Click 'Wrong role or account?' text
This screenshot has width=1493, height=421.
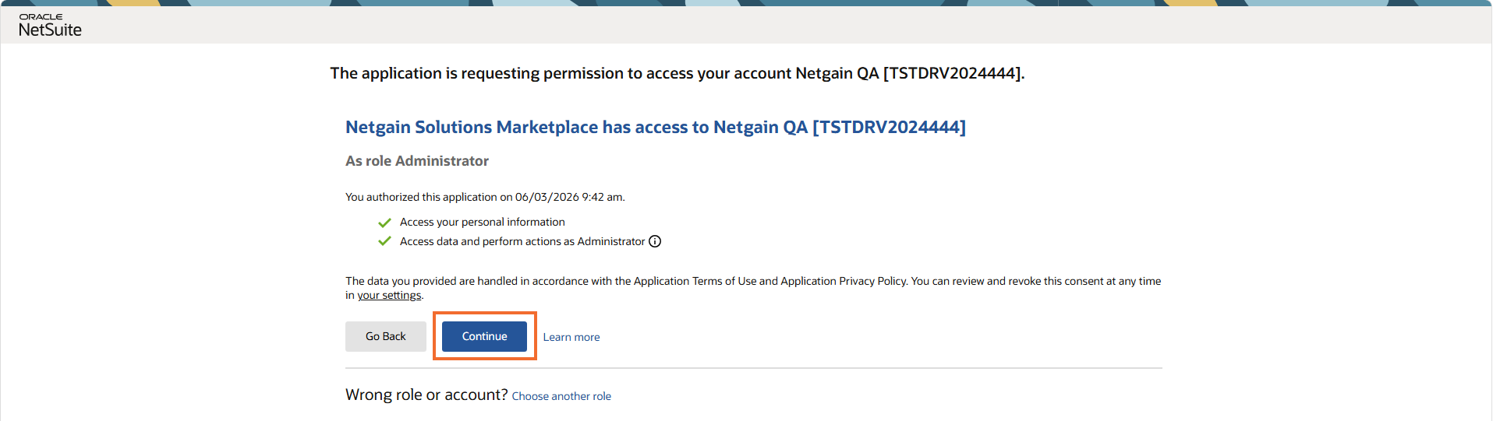(426, 395)
